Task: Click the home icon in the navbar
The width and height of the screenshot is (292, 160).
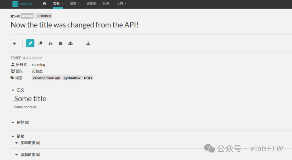Action: click(44, 4)
